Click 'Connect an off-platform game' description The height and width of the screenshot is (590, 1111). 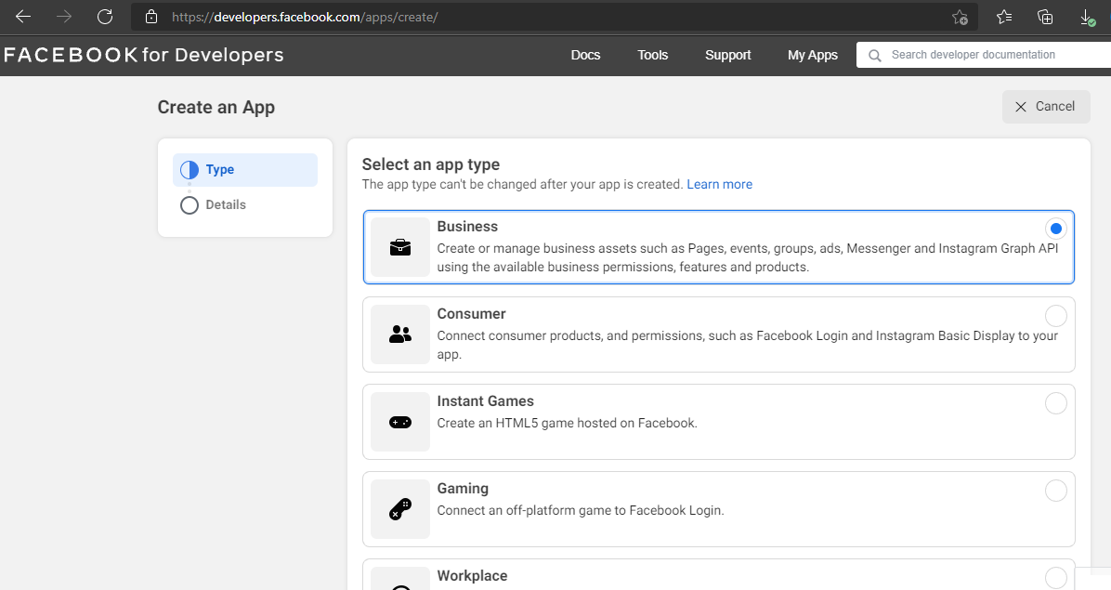tap(581, 511)
